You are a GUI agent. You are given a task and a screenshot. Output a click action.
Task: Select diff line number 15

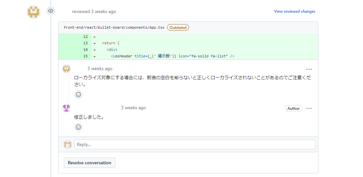pos(86,56)
